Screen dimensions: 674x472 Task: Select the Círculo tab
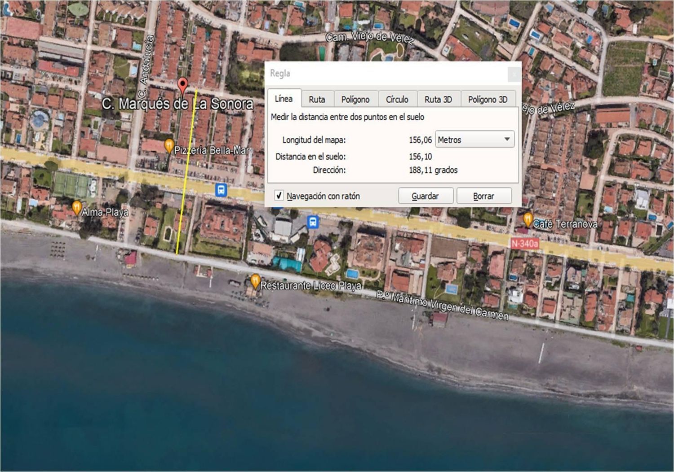[397, 100]
